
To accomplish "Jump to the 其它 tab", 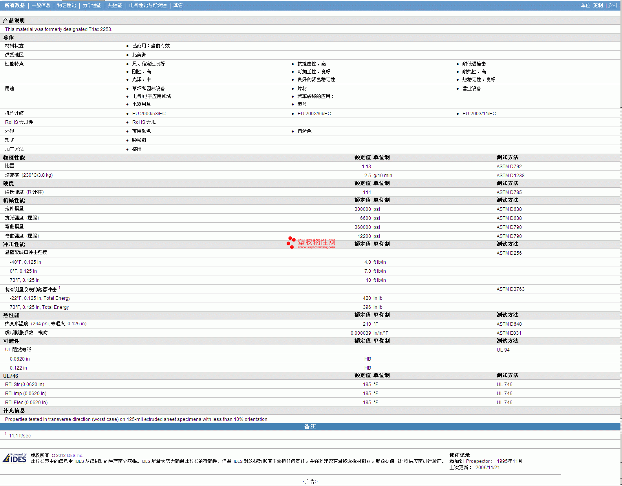I will tap(178, 5).
